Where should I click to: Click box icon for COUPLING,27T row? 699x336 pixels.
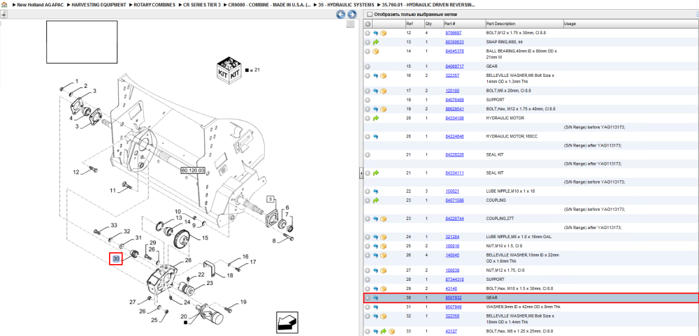[383, 219]
